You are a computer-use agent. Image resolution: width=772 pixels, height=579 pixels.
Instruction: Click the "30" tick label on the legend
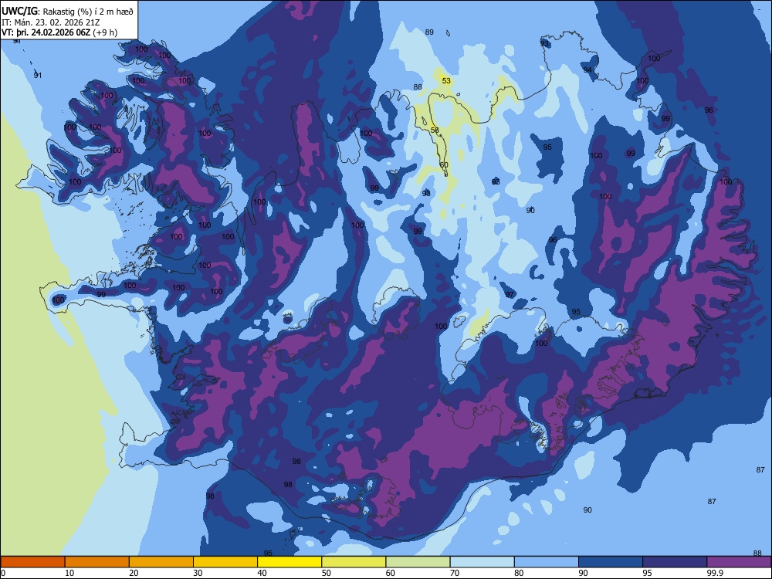pos(198,573)
